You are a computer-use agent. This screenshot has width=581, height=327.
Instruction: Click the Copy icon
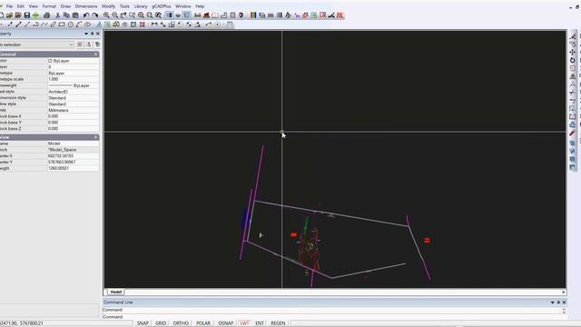(x=66, y=15)
